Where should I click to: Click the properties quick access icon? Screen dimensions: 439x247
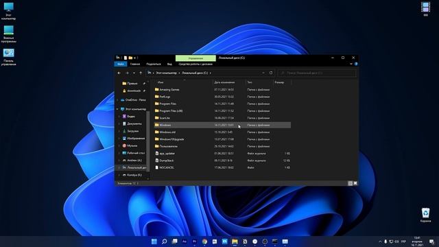pyautogui.click(x=126, y=58)
